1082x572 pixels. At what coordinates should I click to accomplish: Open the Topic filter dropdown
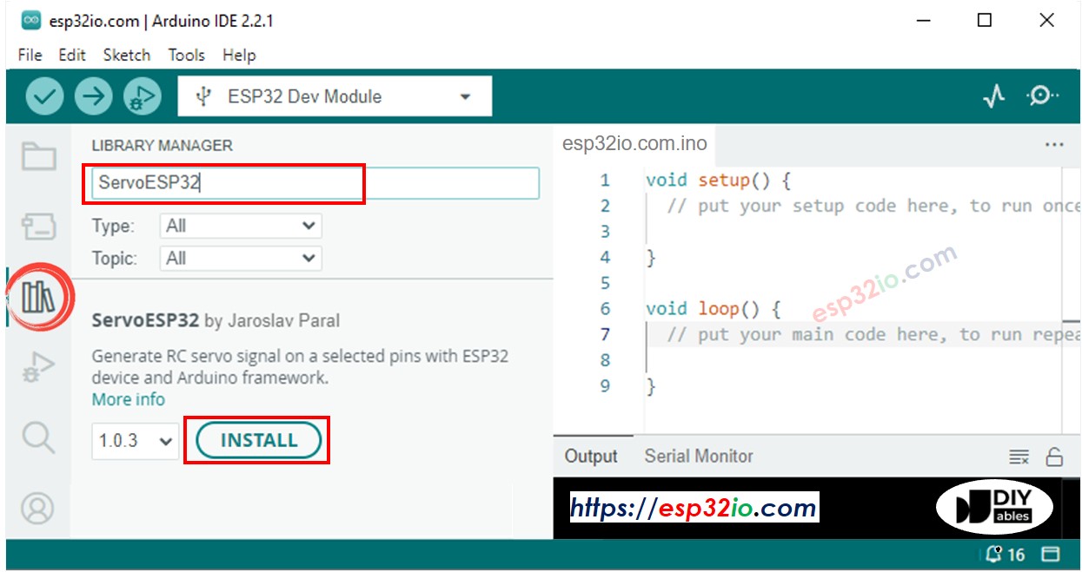pos(241,259)
